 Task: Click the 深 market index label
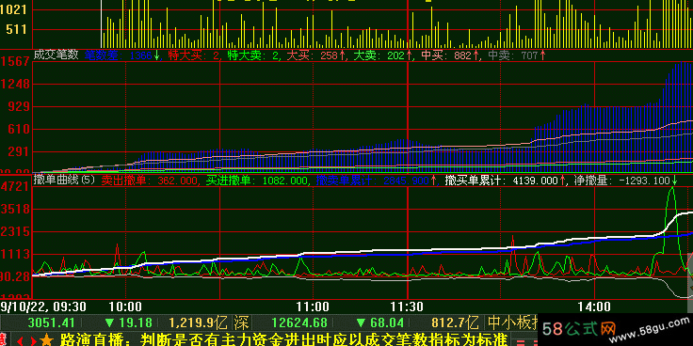pyautogui.click(x=241, y=322)
